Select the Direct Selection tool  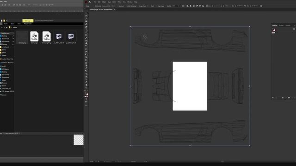[86, 16]
